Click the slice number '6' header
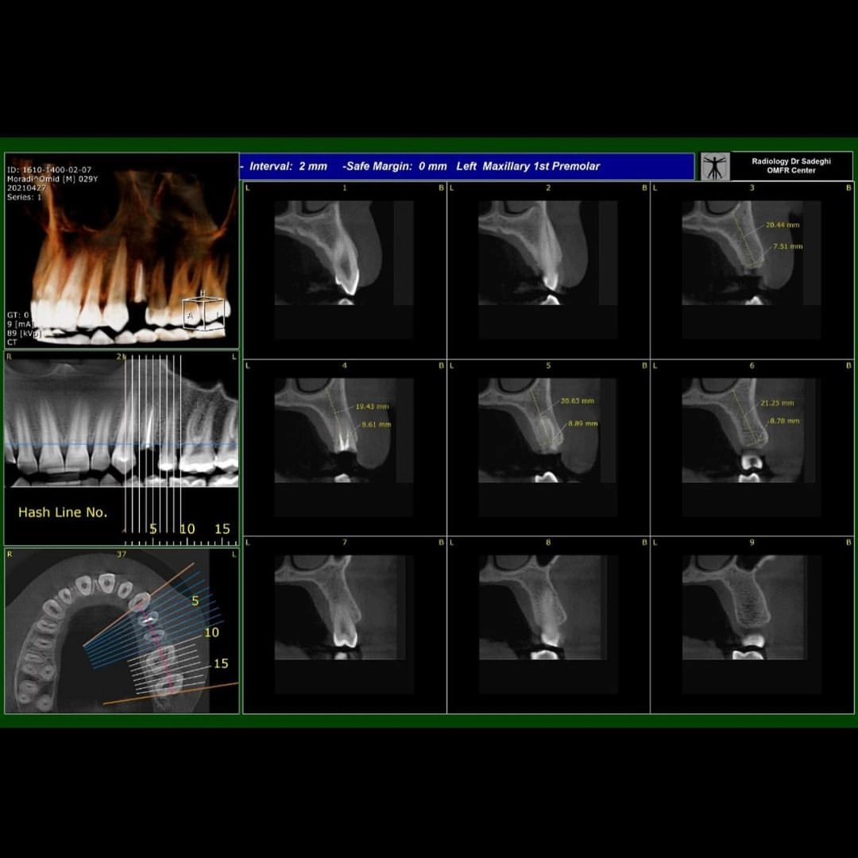This screenshot has height=858, width=858. pos(752,365)
